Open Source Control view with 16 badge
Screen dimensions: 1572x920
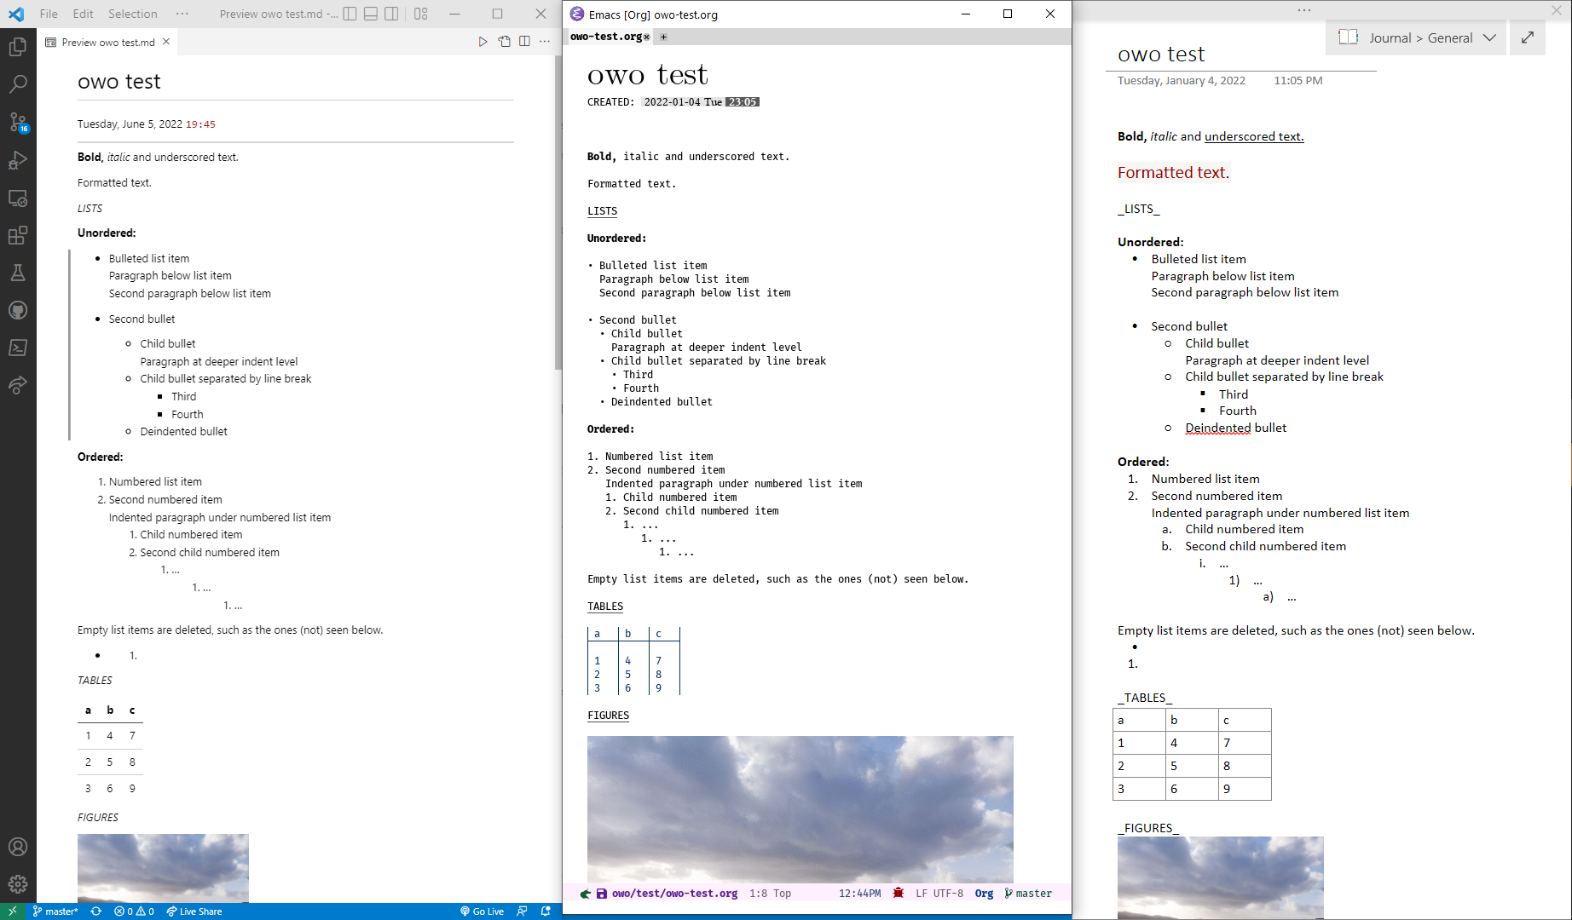[x=18, y=122]
